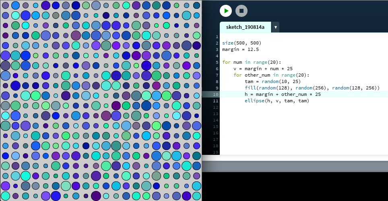Run the sketch with the play button
Image resolution: width=388 pixels, height=201 pixels.
pyautogui.click(x=226, y=11)
